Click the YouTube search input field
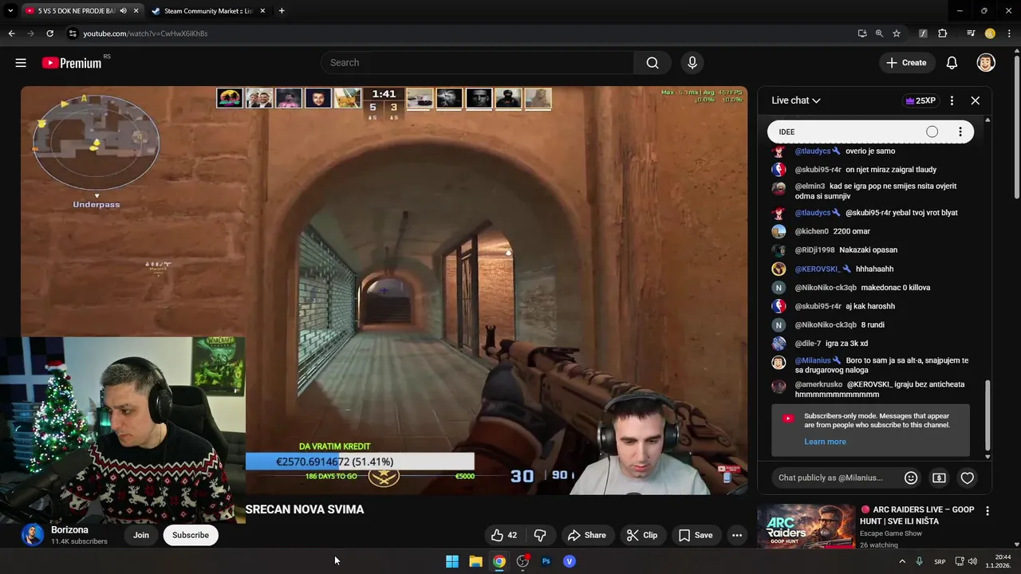This screenshot has width=1021, height=574. 477,63
